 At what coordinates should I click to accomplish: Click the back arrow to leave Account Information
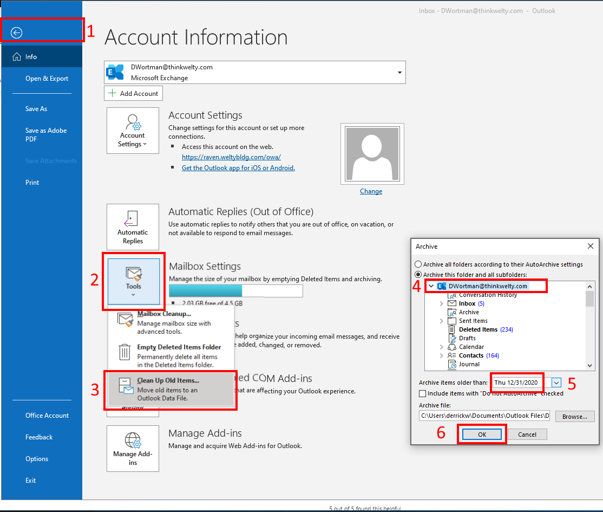16,33
